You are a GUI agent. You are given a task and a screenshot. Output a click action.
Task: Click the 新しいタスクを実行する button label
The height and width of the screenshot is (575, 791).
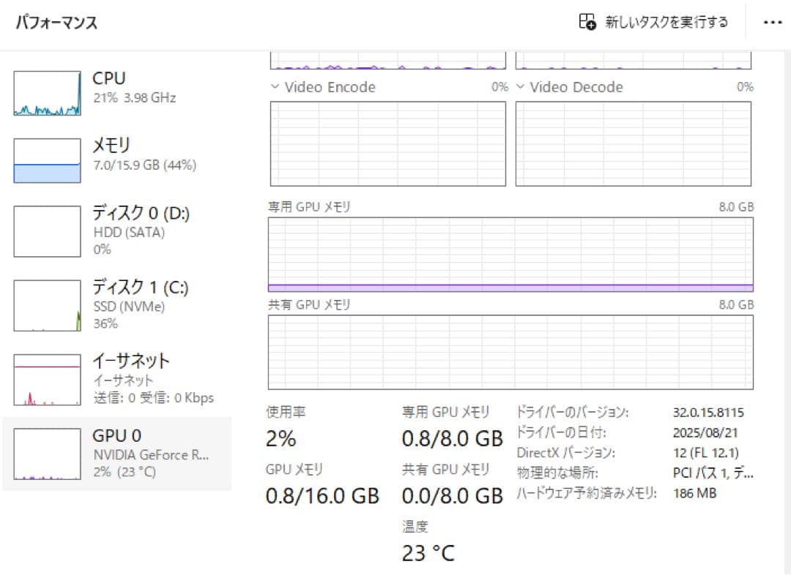pos(666,22)
